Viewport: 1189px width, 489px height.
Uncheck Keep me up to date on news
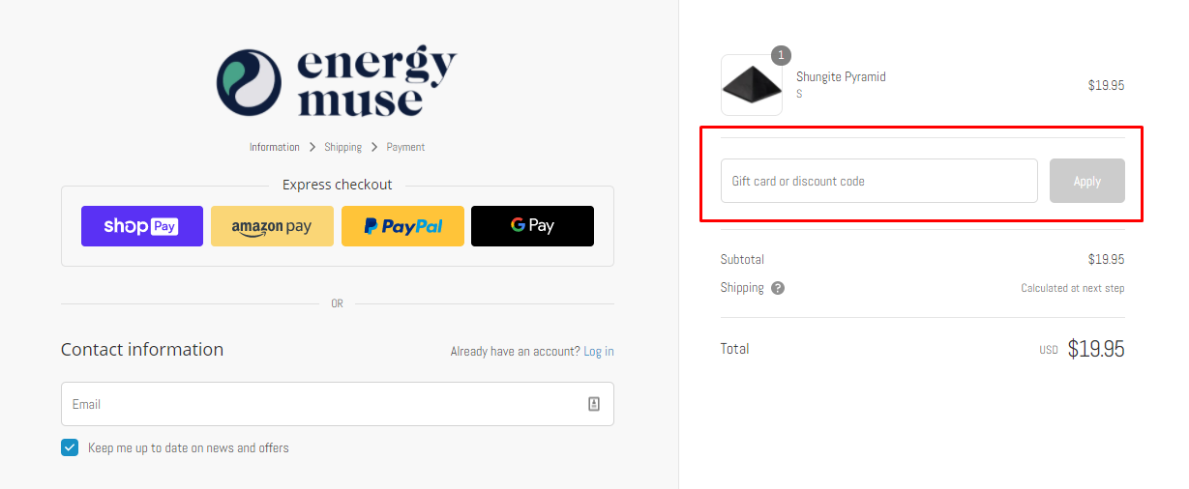(x=70, y=447)
